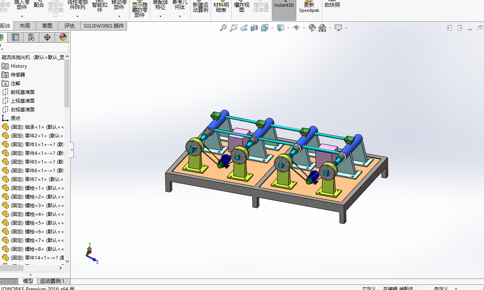Click Edit Appearance color ball icon
This screenshot has width=484, height=290.
(312, 28)
